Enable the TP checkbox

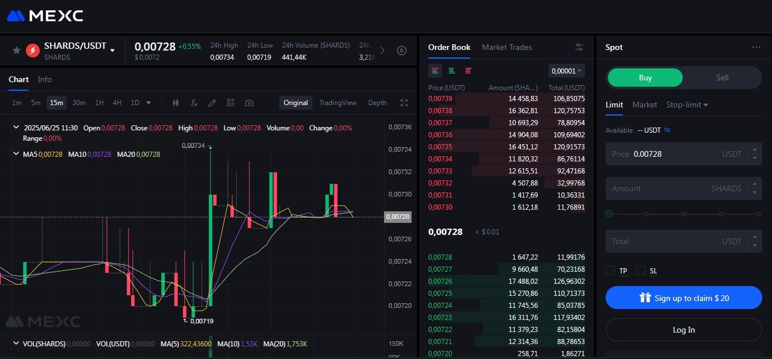(x=610, y=271)
